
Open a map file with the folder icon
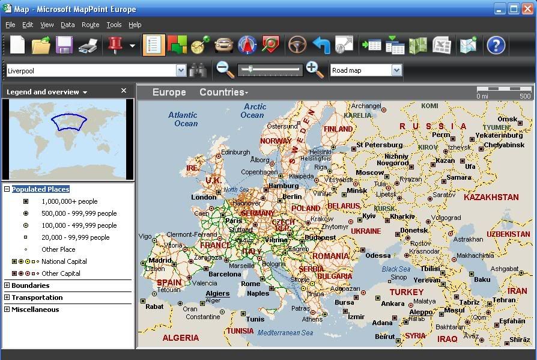41,45
